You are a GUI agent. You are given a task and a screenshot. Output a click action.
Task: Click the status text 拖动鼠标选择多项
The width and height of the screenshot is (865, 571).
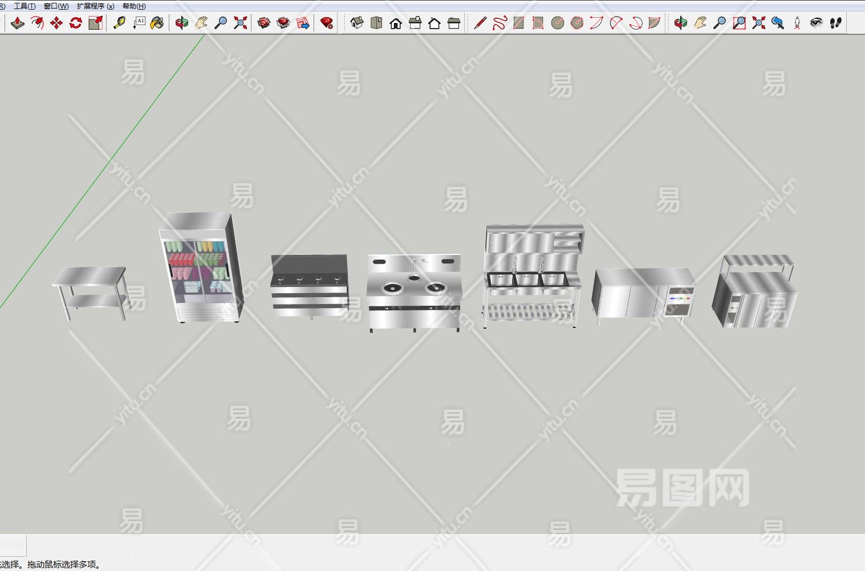click(64, 565)
